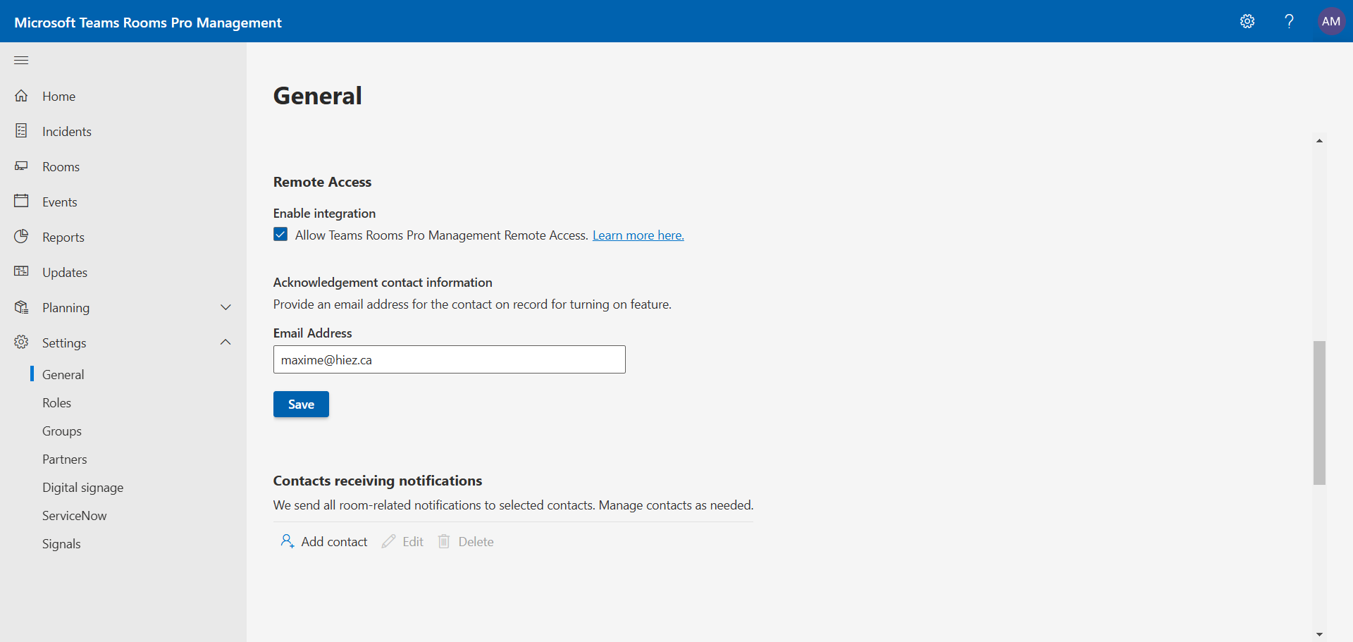Viewport: 1353px width, 642px height.
Task: Click the Home house icon
Action: [22, 96]
